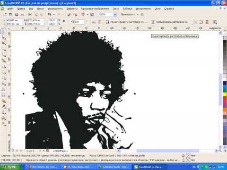Open the Правка menu
This screenshot has width=227, height=170.
(21, 8)
